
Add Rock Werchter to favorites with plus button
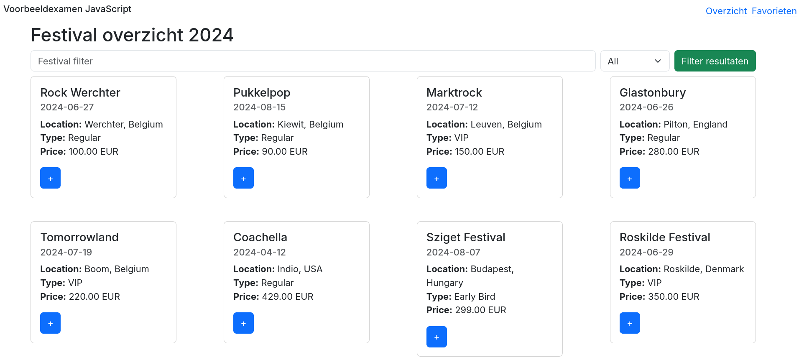(x=50, y=178)
